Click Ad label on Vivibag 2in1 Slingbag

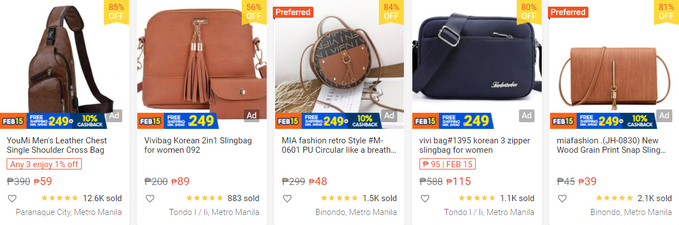[252, 116]
